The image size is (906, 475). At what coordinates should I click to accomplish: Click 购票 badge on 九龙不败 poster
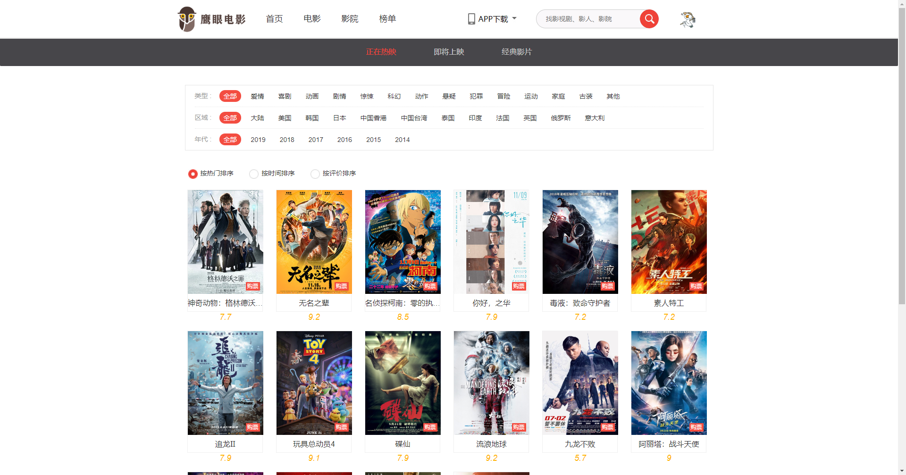607,427
